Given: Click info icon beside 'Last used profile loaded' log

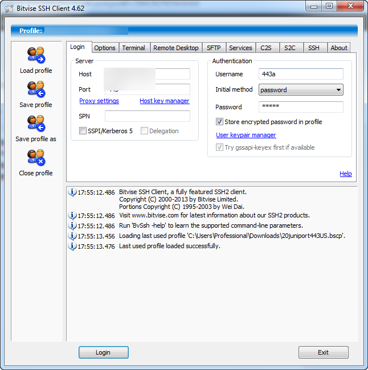Looking at the screenshot, I should (72, 246).
